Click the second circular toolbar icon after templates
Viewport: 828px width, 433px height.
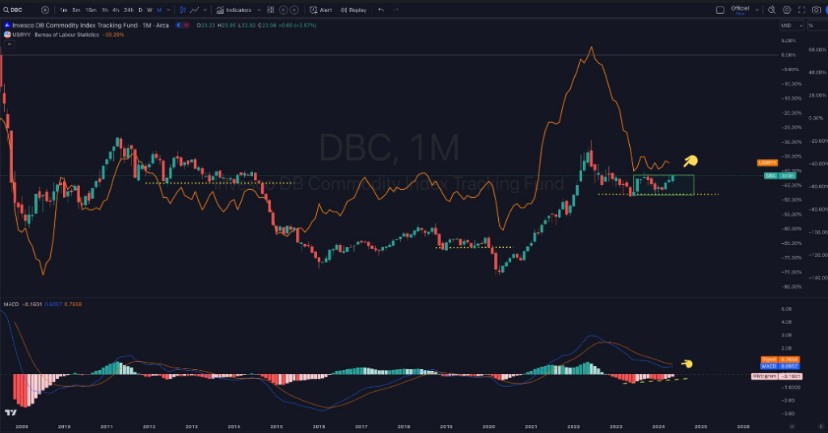click(294, 10)
